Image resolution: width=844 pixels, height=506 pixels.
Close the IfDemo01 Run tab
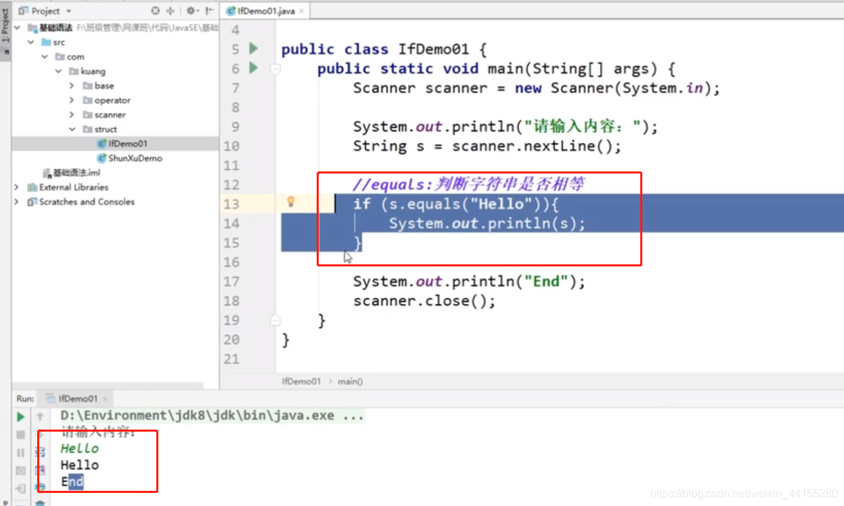point(105,399)
